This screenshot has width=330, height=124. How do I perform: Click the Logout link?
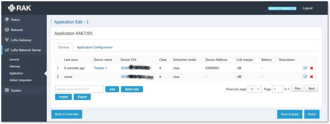tap(308, 8)
